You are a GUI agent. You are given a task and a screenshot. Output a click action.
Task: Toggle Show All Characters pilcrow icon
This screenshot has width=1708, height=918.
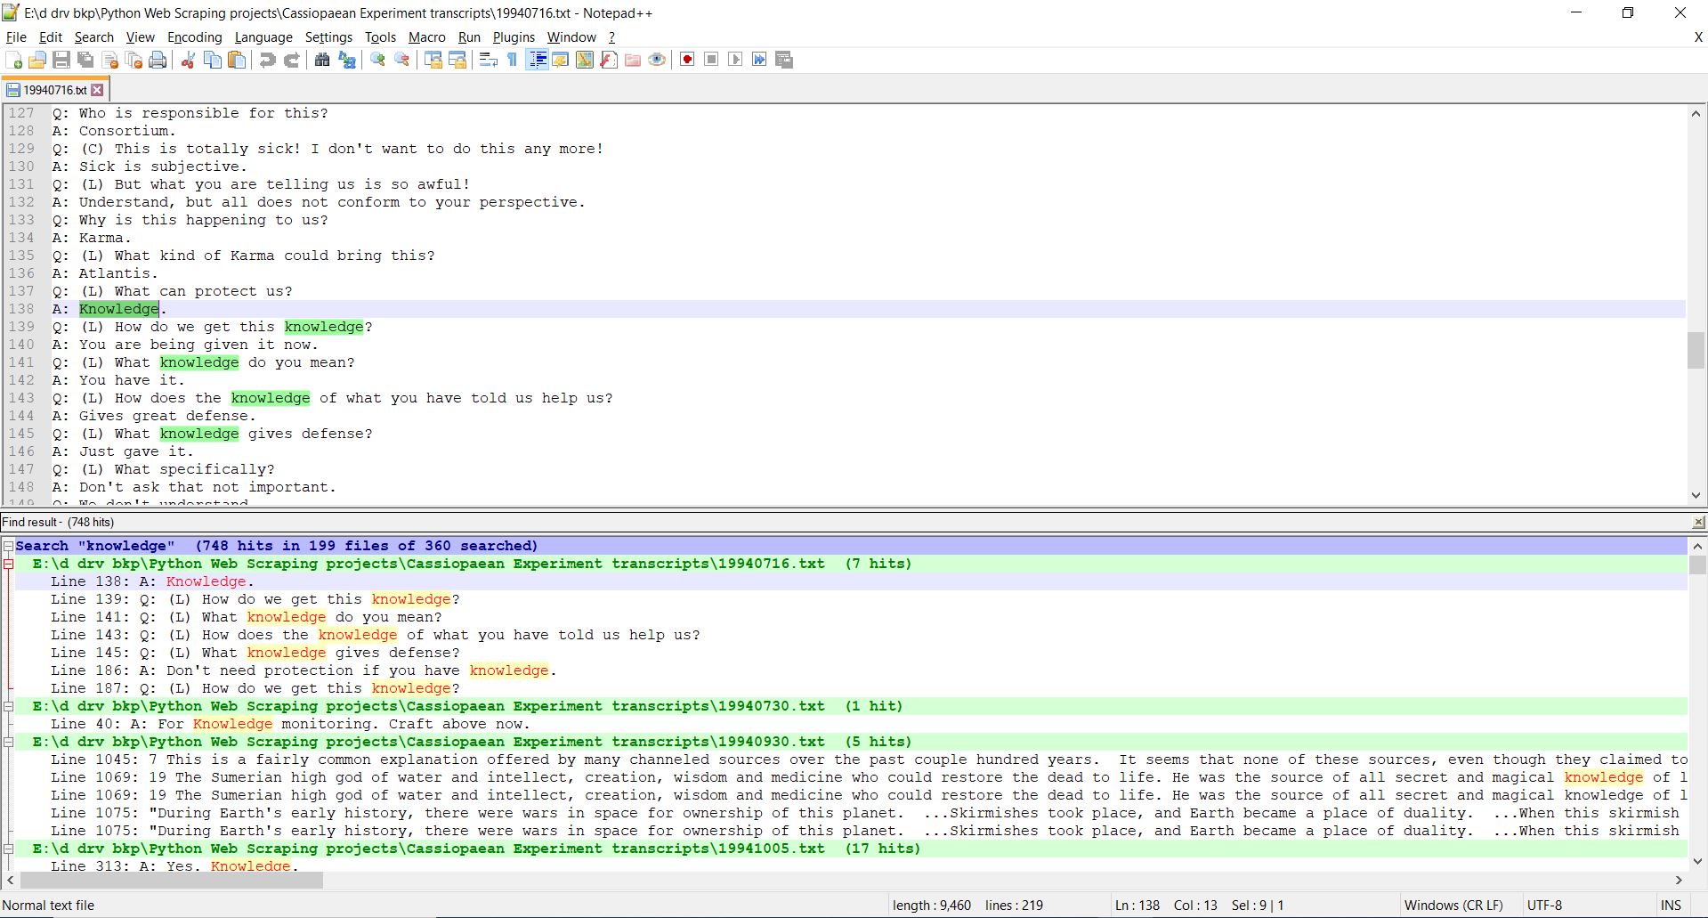(513, 60)
